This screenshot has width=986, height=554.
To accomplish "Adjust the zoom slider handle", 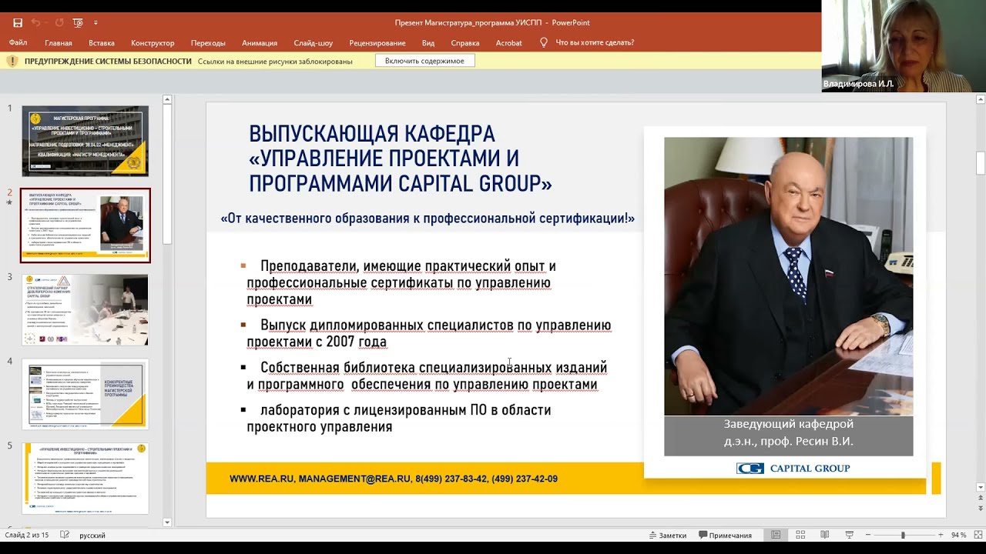I will 903,535.
